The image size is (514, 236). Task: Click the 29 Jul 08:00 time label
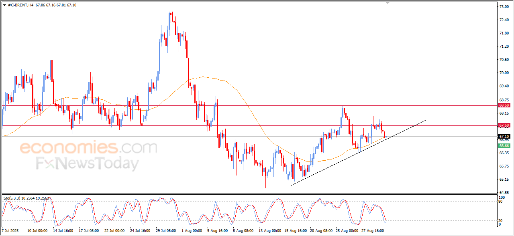[x=166, y=231]
